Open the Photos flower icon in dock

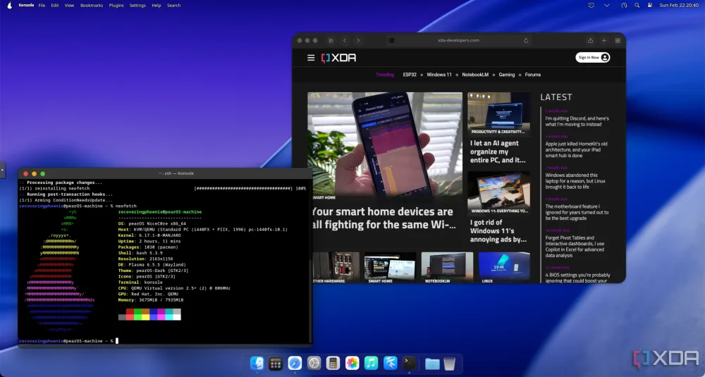point(352,363)
